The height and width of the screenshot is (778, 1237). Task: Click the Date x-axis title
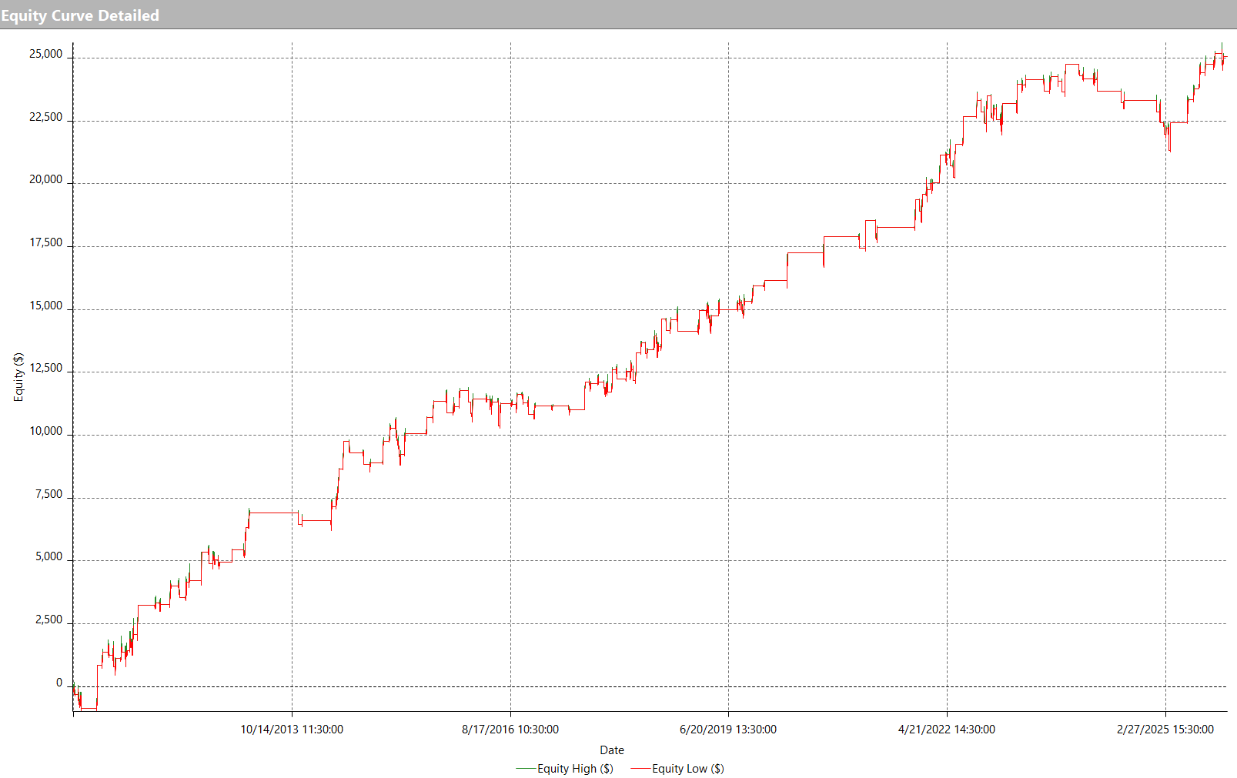click(x=612, y=750)
